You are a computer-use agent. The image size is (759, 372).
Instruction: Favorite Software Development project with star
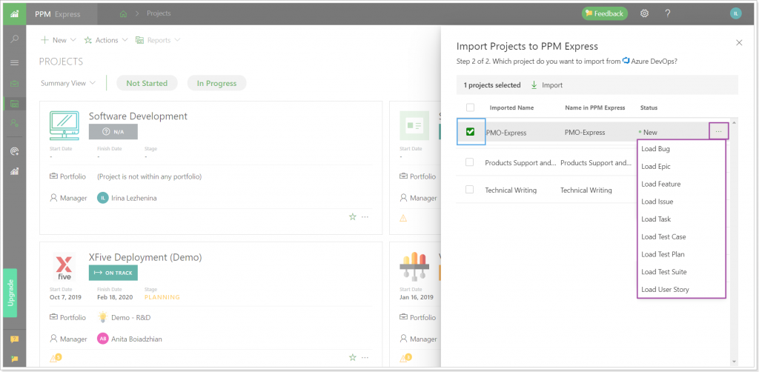point(352,216)
